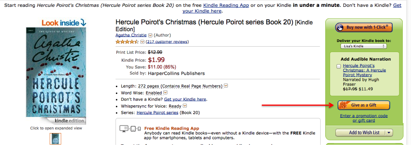Open the 217 customer reviews link
Image resolution: width=411 pixels, height=145 pixels.
167,42
